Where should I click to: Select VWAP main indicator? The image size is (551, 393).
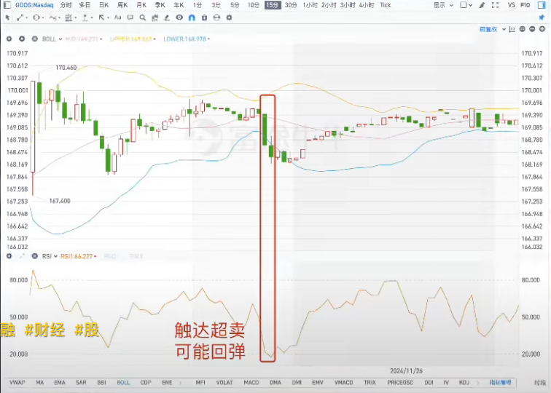pyautogui.click(x=17, y=383)
